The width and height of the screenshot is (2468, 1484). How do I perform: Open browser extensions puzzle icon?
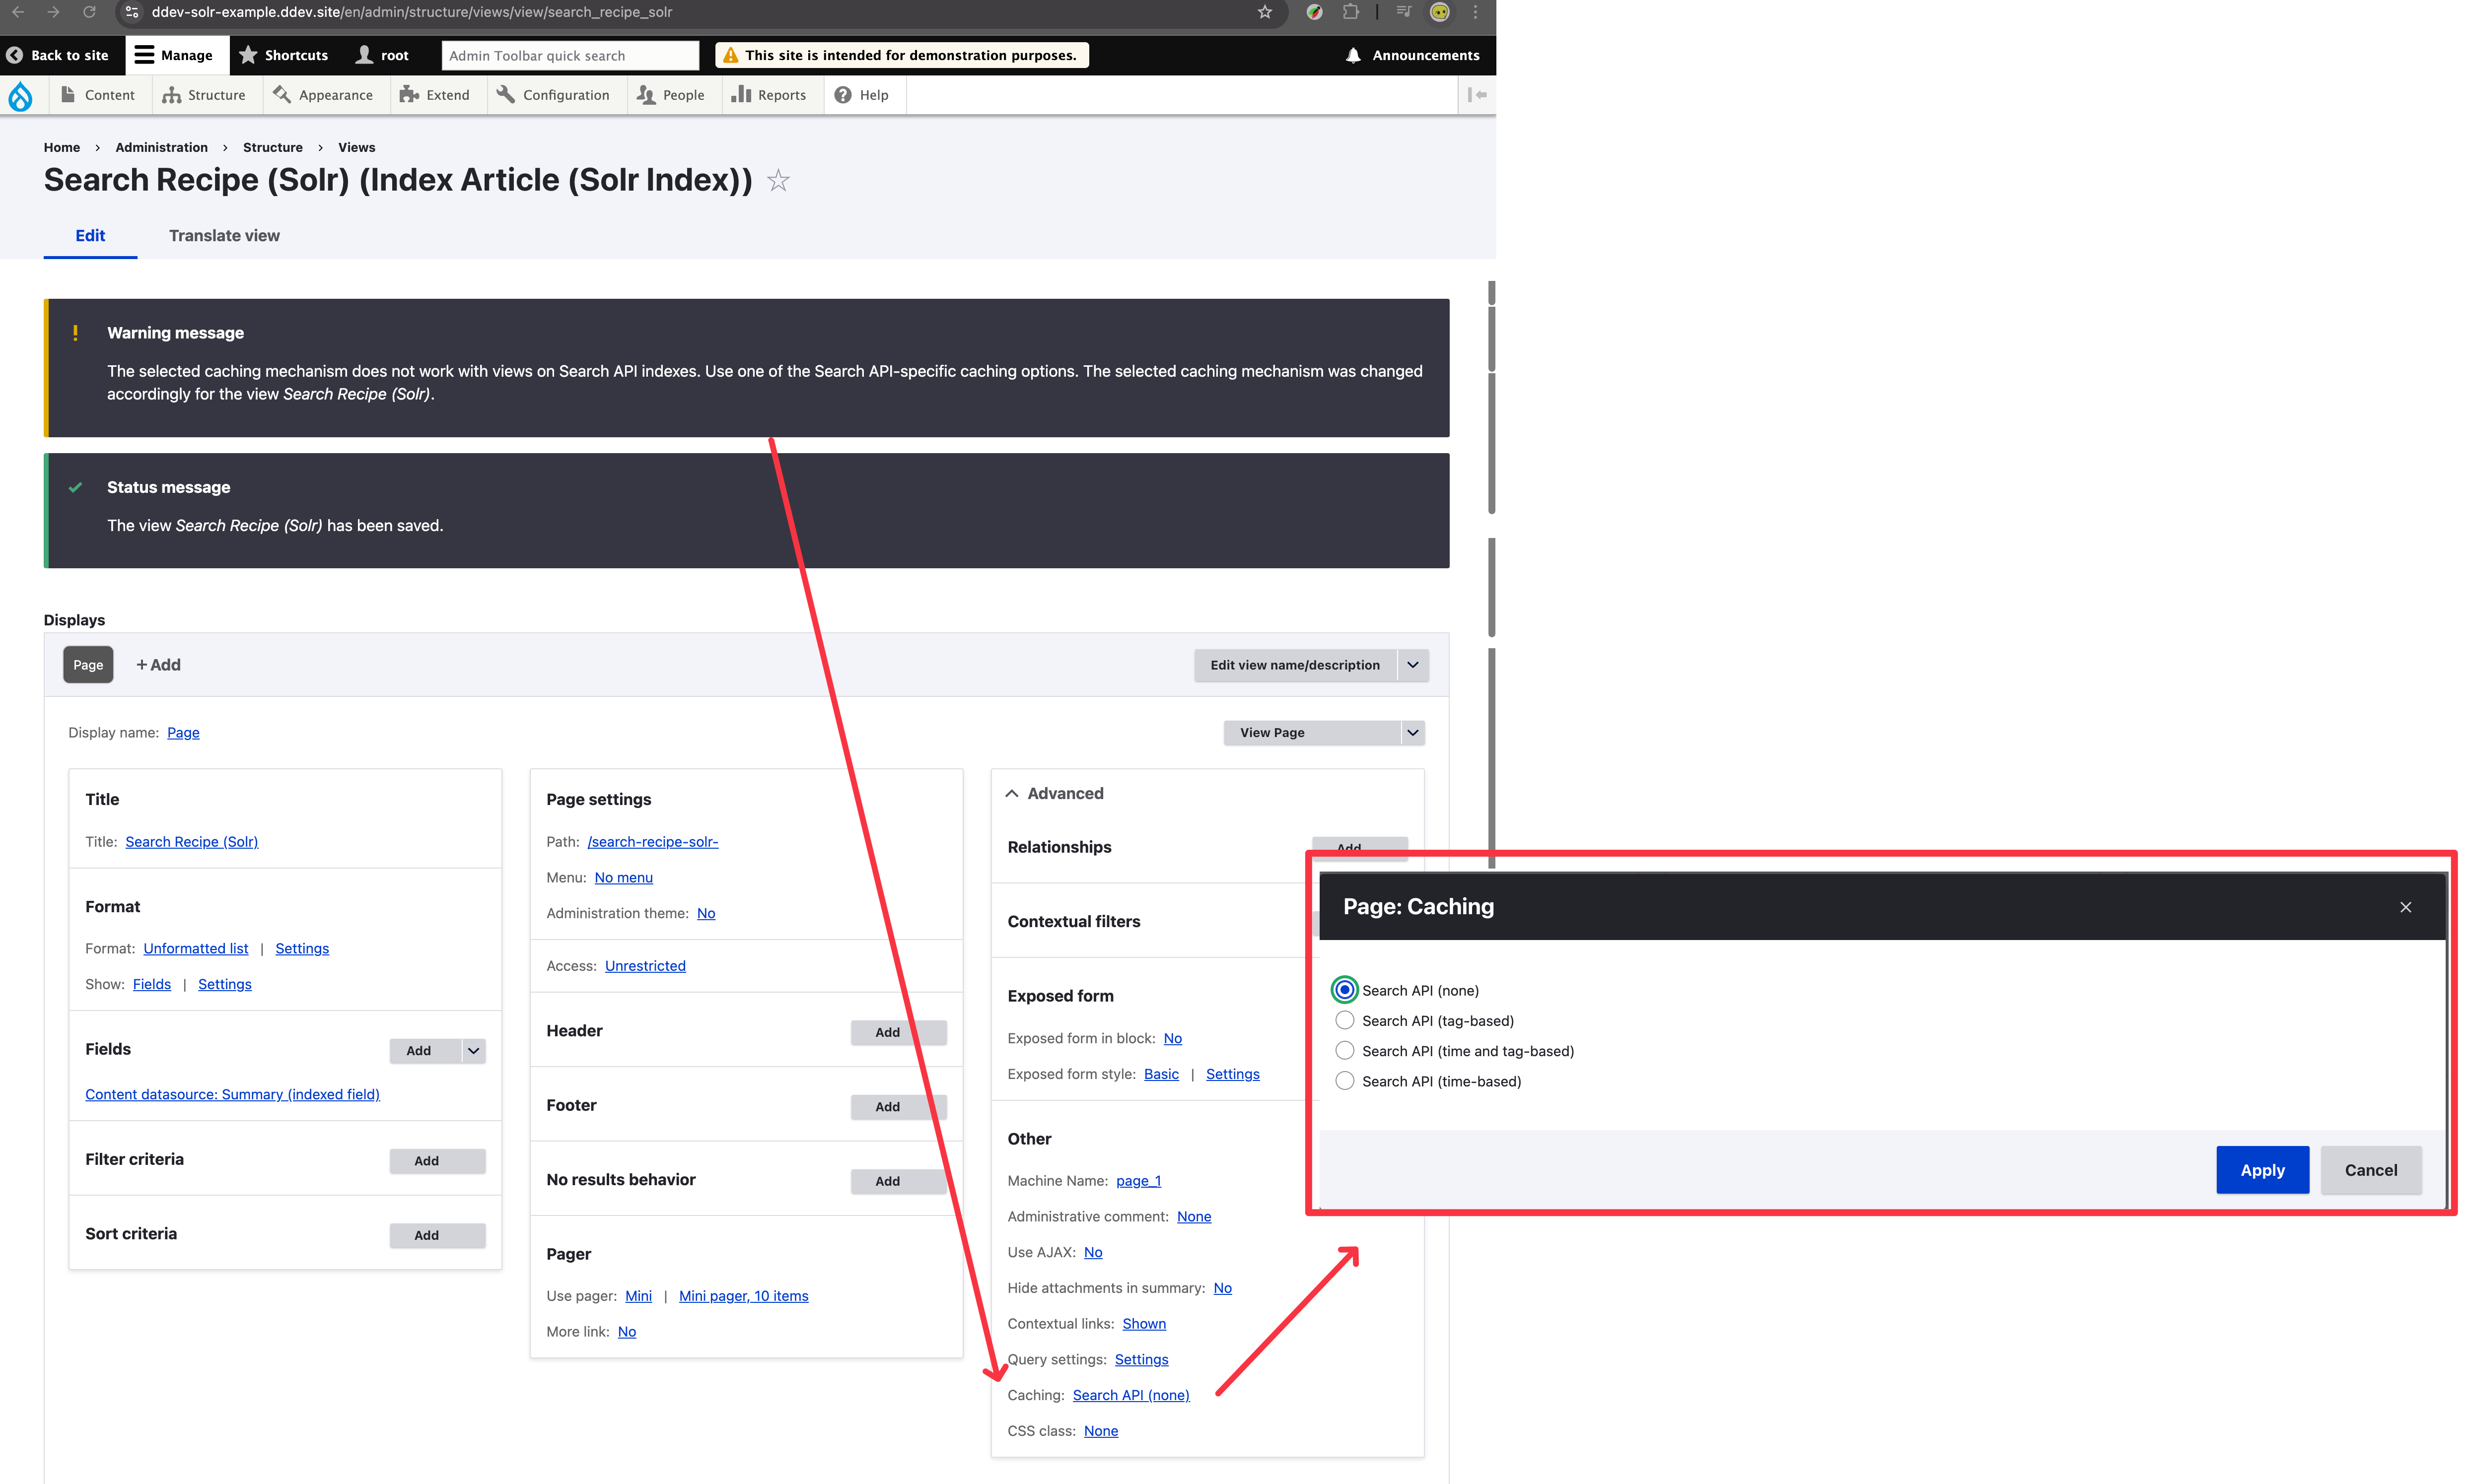tap(1350, 12)
